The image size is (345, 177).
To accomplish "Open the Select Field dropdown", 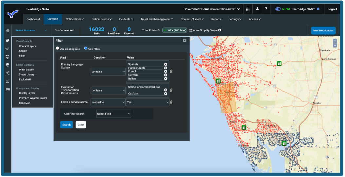I will (114, 114).
